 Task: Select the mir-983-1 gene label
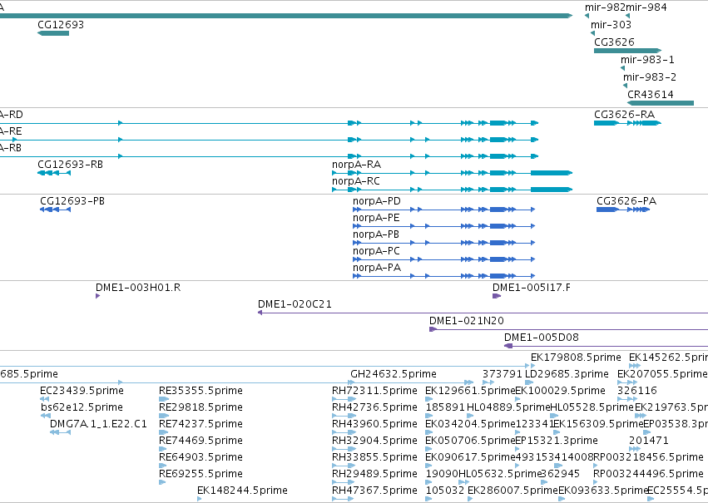pyautogui.click(x=647, y=60)
